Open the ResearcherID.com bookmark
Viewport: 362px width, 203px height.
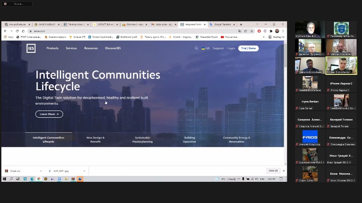[207, 37]
